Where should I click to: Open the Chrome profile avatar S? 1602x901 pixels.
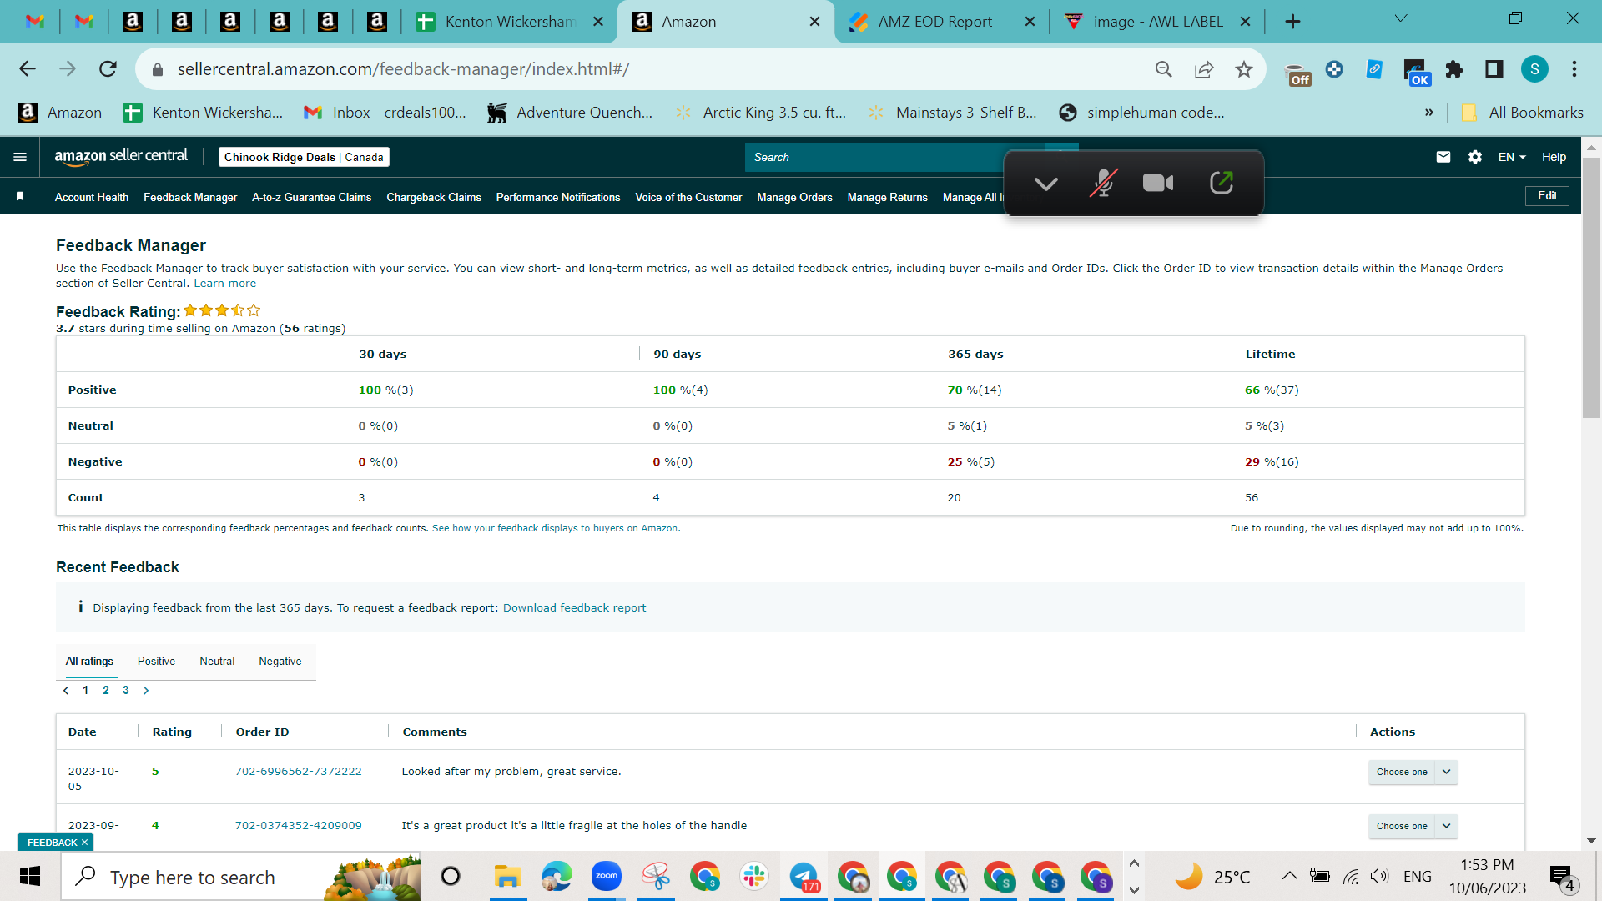[1534, 69]
